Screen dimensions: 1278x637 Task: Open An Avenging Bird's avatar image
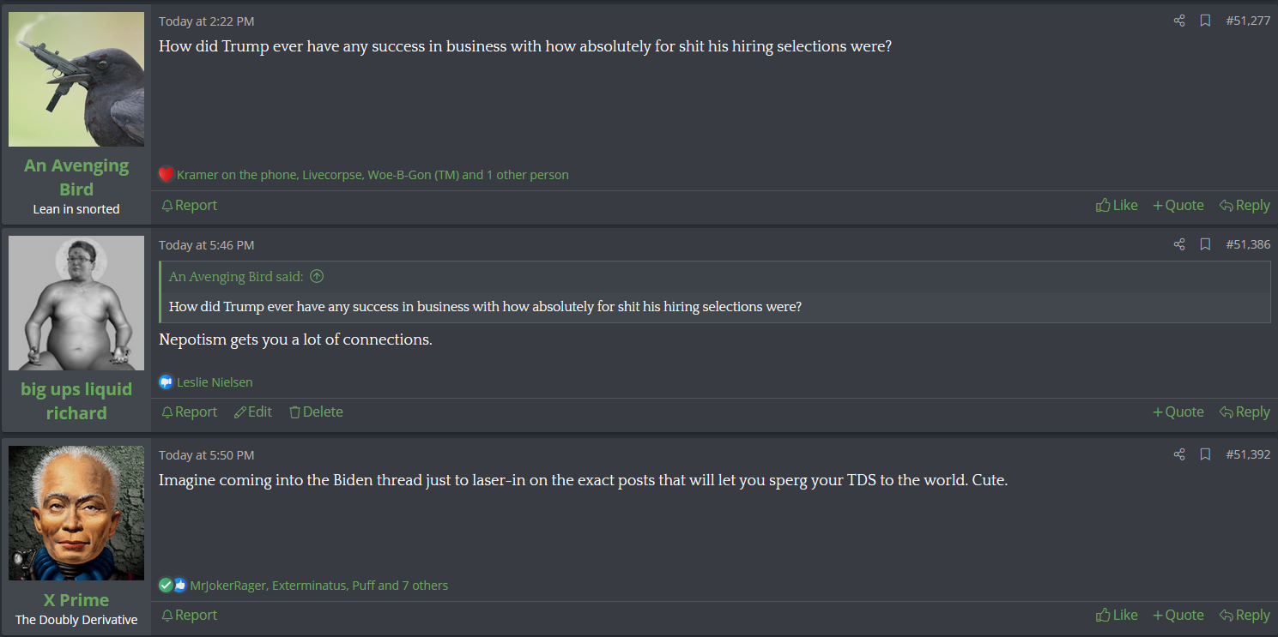(76, 79)
